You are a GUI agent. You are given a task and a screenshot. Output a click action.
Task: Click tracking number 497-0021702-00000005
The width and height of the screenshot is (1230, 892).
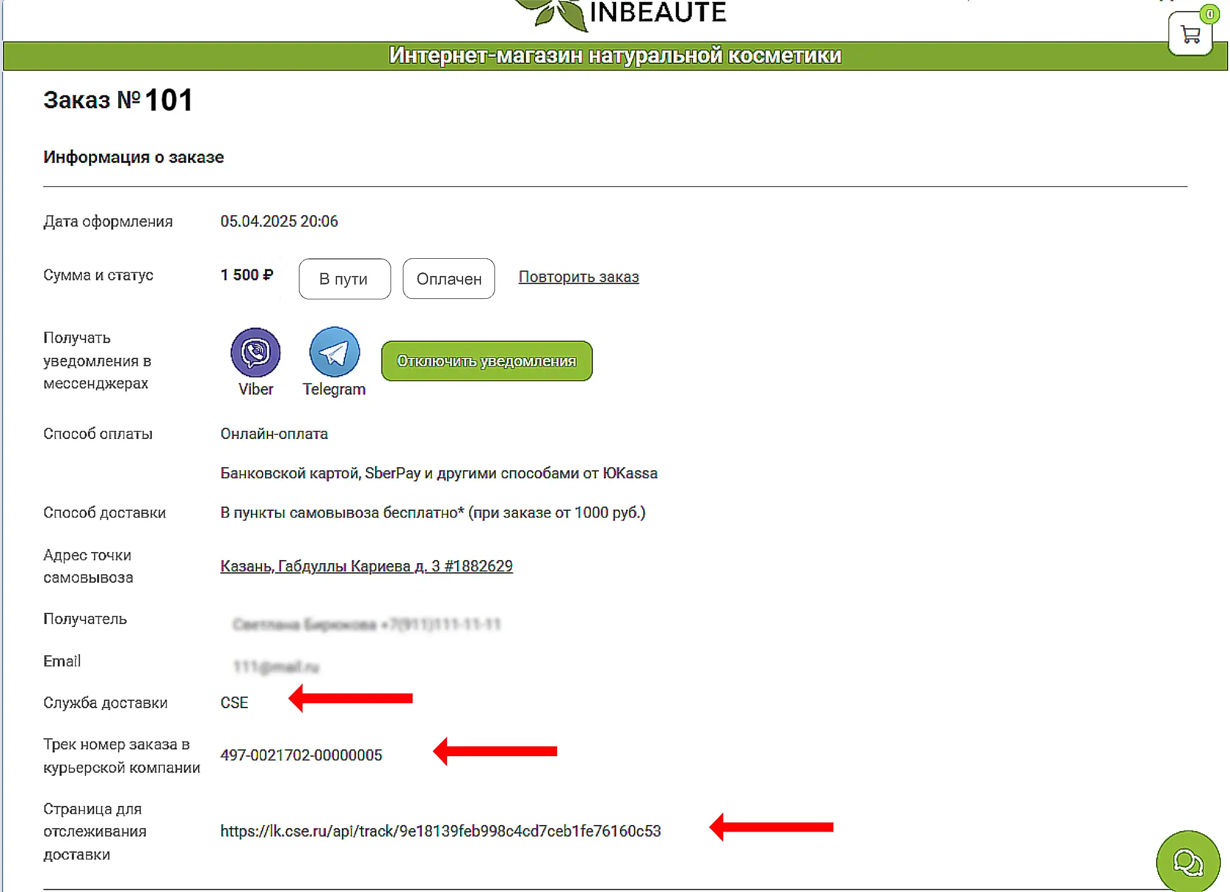[x=301, y=755]
